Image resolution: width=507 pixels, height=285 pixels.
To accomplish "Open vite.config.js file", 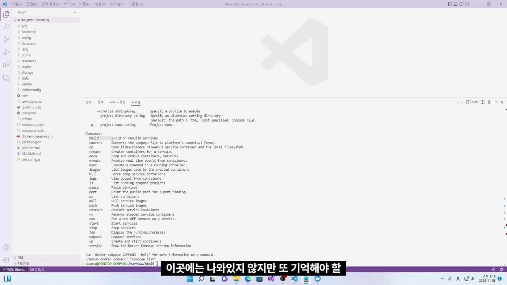I will pyautogui.click(x=46, y=159).
